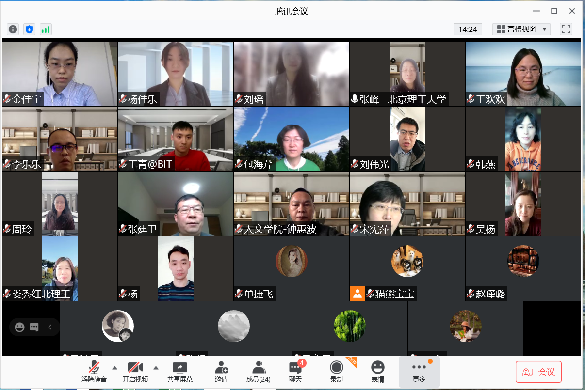Click the 14:24 meeting timer
Viewport: 585px width, 390px height.
(x=468, y=29)
